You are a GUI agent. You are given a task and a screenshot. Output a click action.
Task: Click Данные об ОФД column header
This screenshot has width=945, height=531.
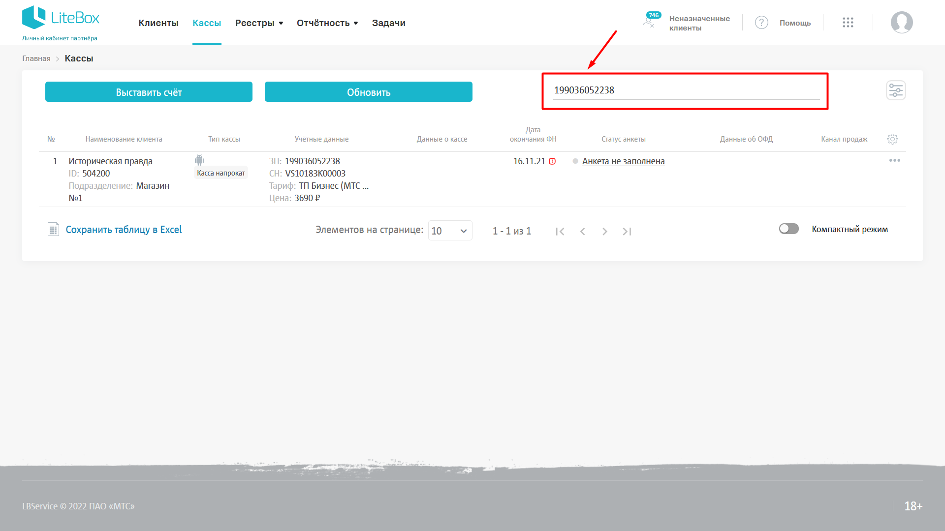coord(746,139)
